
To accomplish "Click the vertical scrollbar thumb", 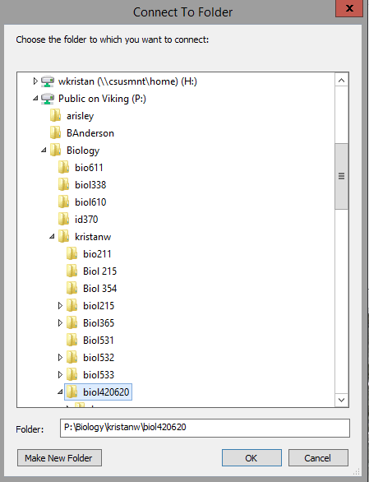I will pos(341,176).
